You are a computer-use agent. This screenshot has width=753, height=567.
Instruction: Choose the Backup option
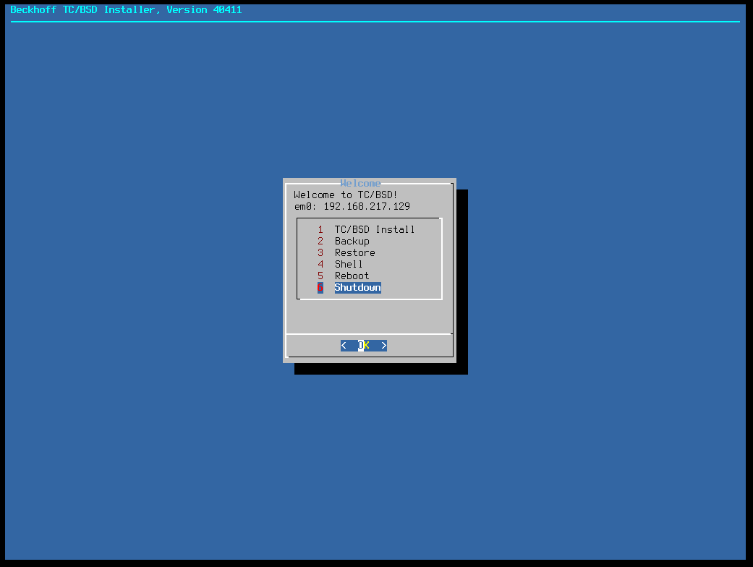point(343,241)
